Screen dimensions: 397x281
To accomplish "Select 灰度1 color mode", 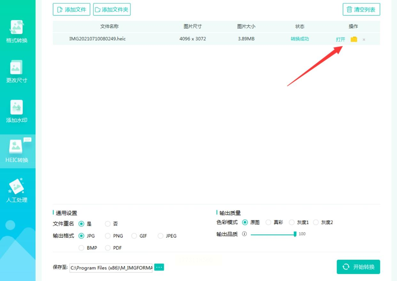I will coord(292,222).
